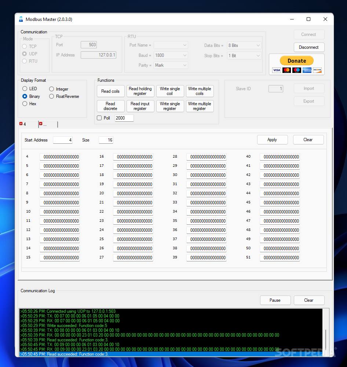Click Read discrete button
The image size is (347, 367).
pos(110,106)
